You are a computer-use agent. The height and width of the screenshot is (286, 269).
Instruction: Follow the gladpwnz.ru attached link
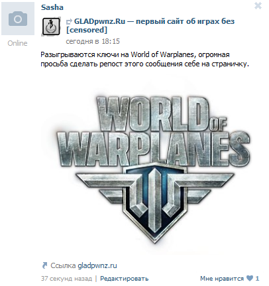97,266
